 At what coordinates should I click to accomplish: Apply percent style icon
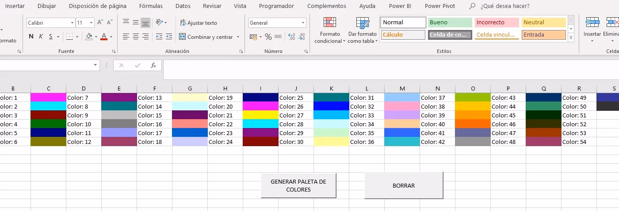[x=269, y=37]
